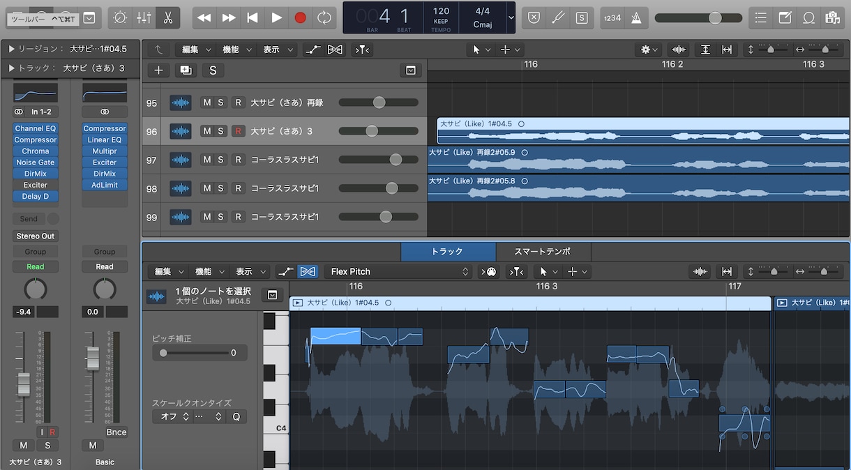Screen dimensions: 851x470
Task: Expand the リージョン inspector disclosure triangle
Action: (13, 49)
